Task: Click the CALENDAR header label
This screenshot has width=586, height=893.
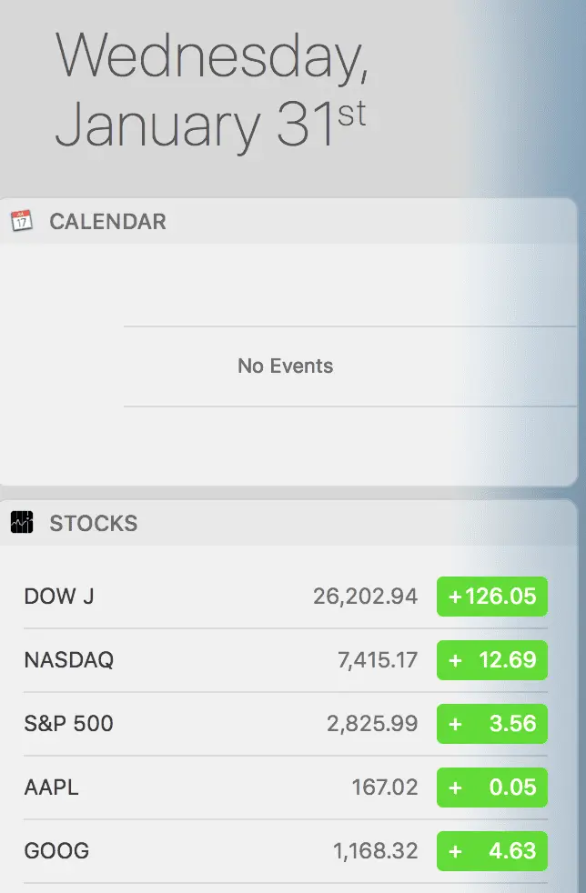Action: [109, 221]
